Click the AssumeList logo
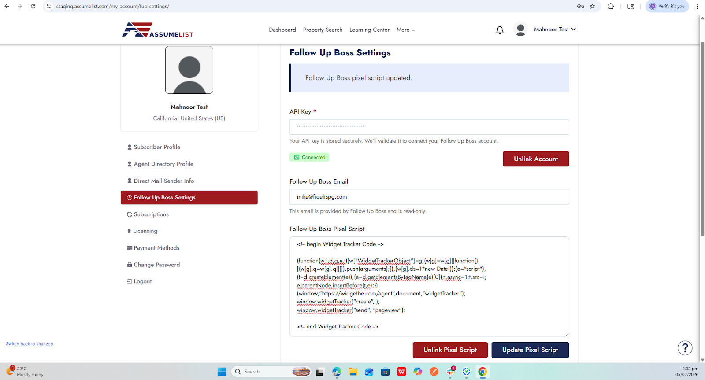Image resolution: width=705 pixels, height=380 pixels. pos(158,30)
